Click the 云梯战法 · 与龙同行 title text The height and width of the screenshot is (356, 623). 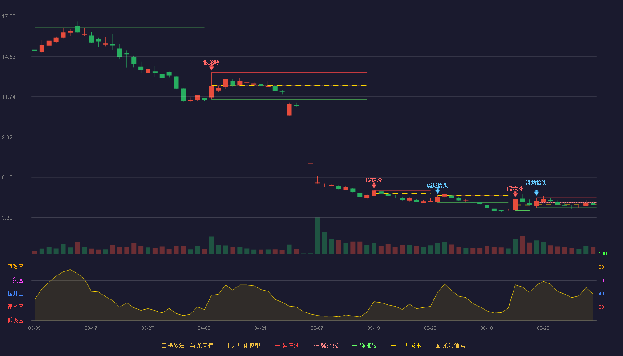coord(187,345)
